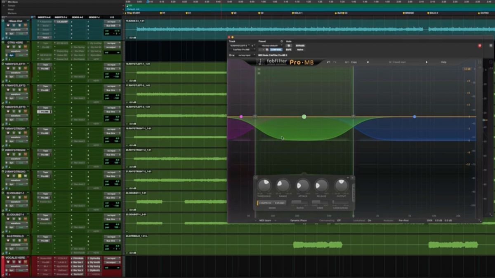Click the COMPARE button in plugin header
The image size is (495, 278).
tap(276, 50)
